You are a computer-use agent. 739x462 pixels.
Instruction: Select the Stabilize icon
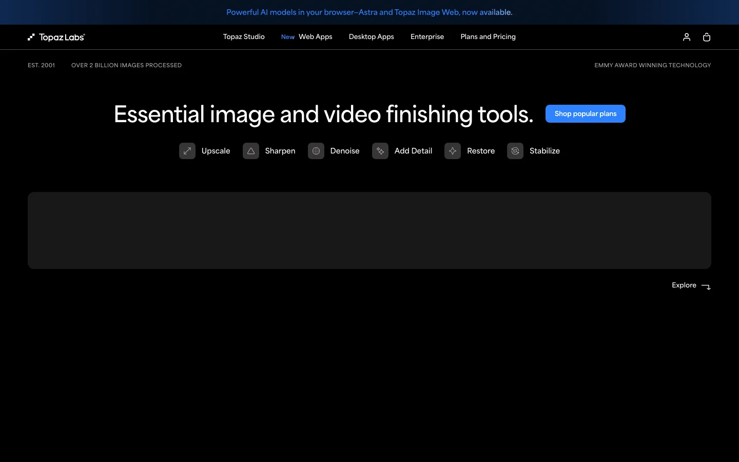click(515, 151)
